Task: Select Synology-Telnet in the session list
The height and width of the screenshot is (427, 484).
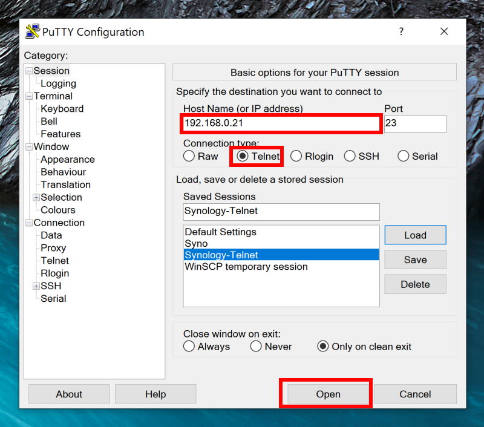Action: 281,255
